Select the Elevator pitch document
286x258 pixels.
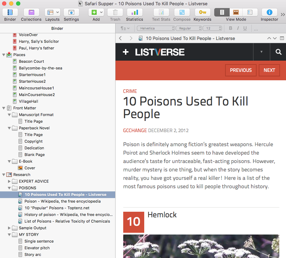click(x=37, y=248)
